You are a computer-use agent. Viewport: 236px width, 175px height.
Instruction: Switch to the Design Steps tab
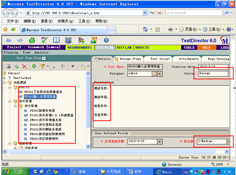128,59
